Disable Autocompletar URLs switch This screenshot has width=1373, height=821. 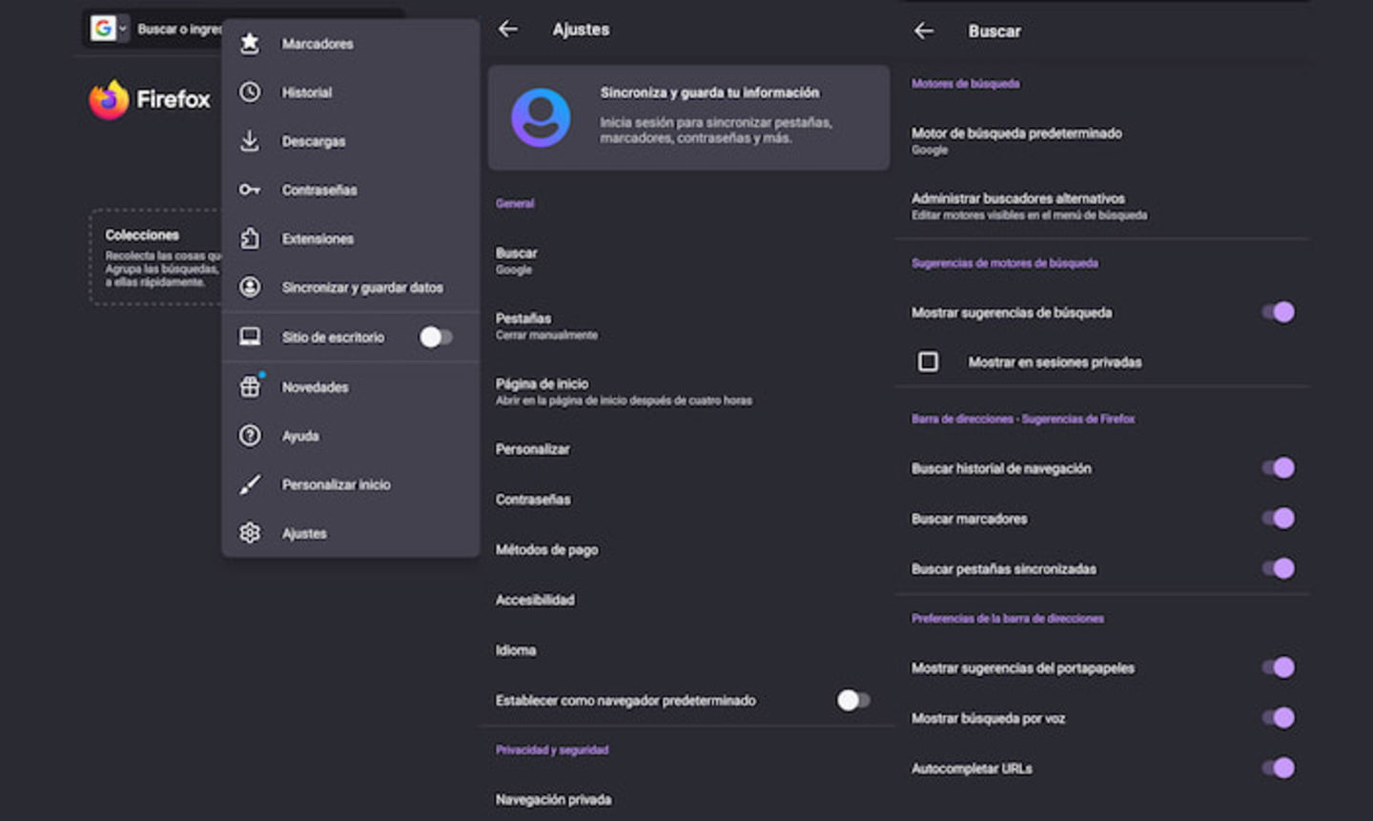(1278, 768)
